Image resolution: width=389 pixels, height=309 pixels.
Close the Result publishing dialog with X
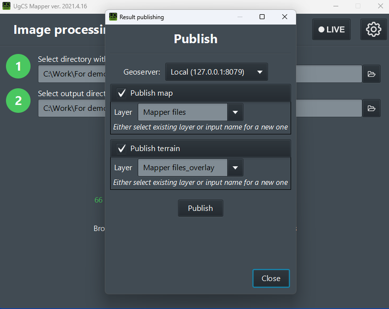(285, 17)
